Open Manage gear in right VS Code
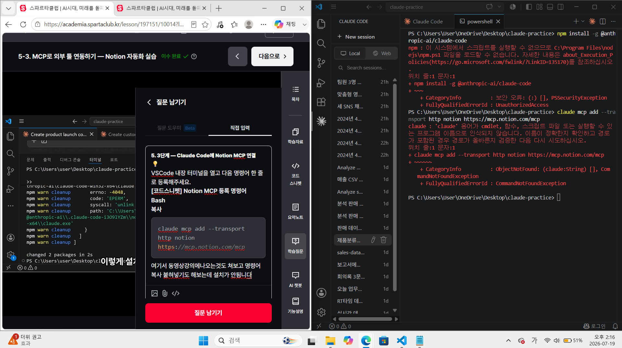 click(x=321, y=312)
